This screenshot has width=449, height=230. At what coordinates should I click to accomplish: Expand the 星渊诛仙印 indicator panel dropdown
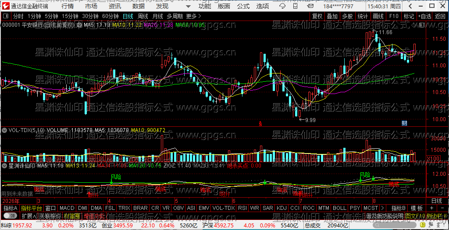click(x=4, y=165)
